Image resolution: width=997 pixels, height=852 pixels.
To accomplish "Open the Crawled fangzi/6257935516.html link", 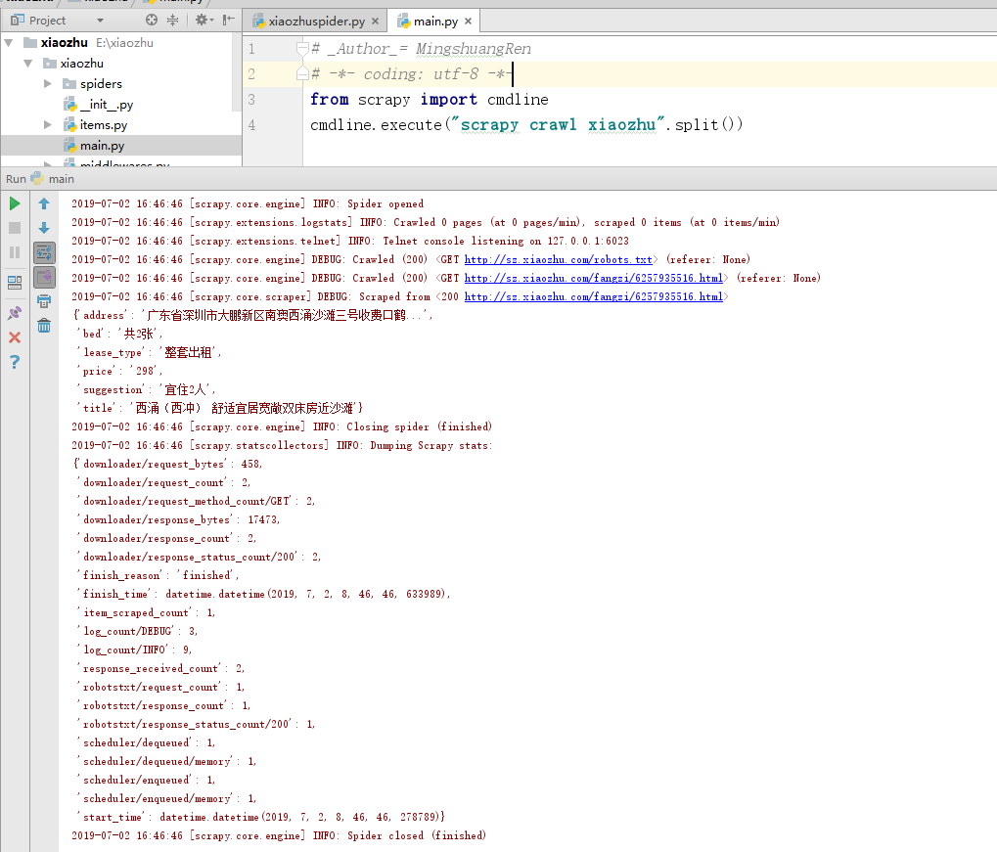I will [594, 278].
